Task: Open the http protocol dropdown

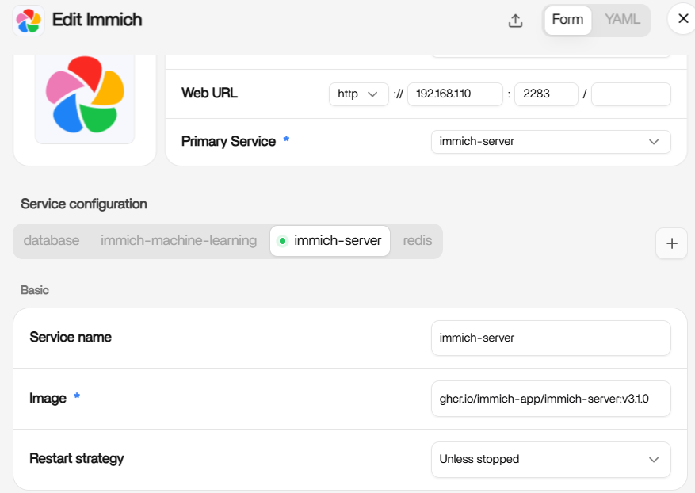Action: (x=358, y=94)
